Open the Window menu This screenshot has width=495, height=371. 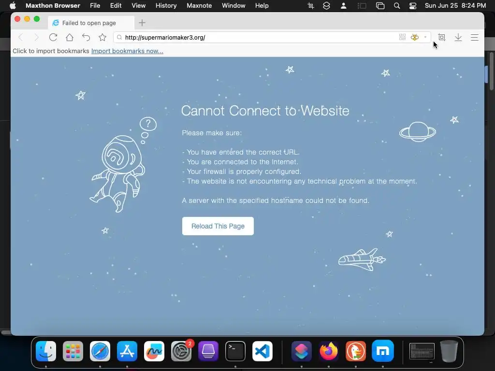(233, 6)
